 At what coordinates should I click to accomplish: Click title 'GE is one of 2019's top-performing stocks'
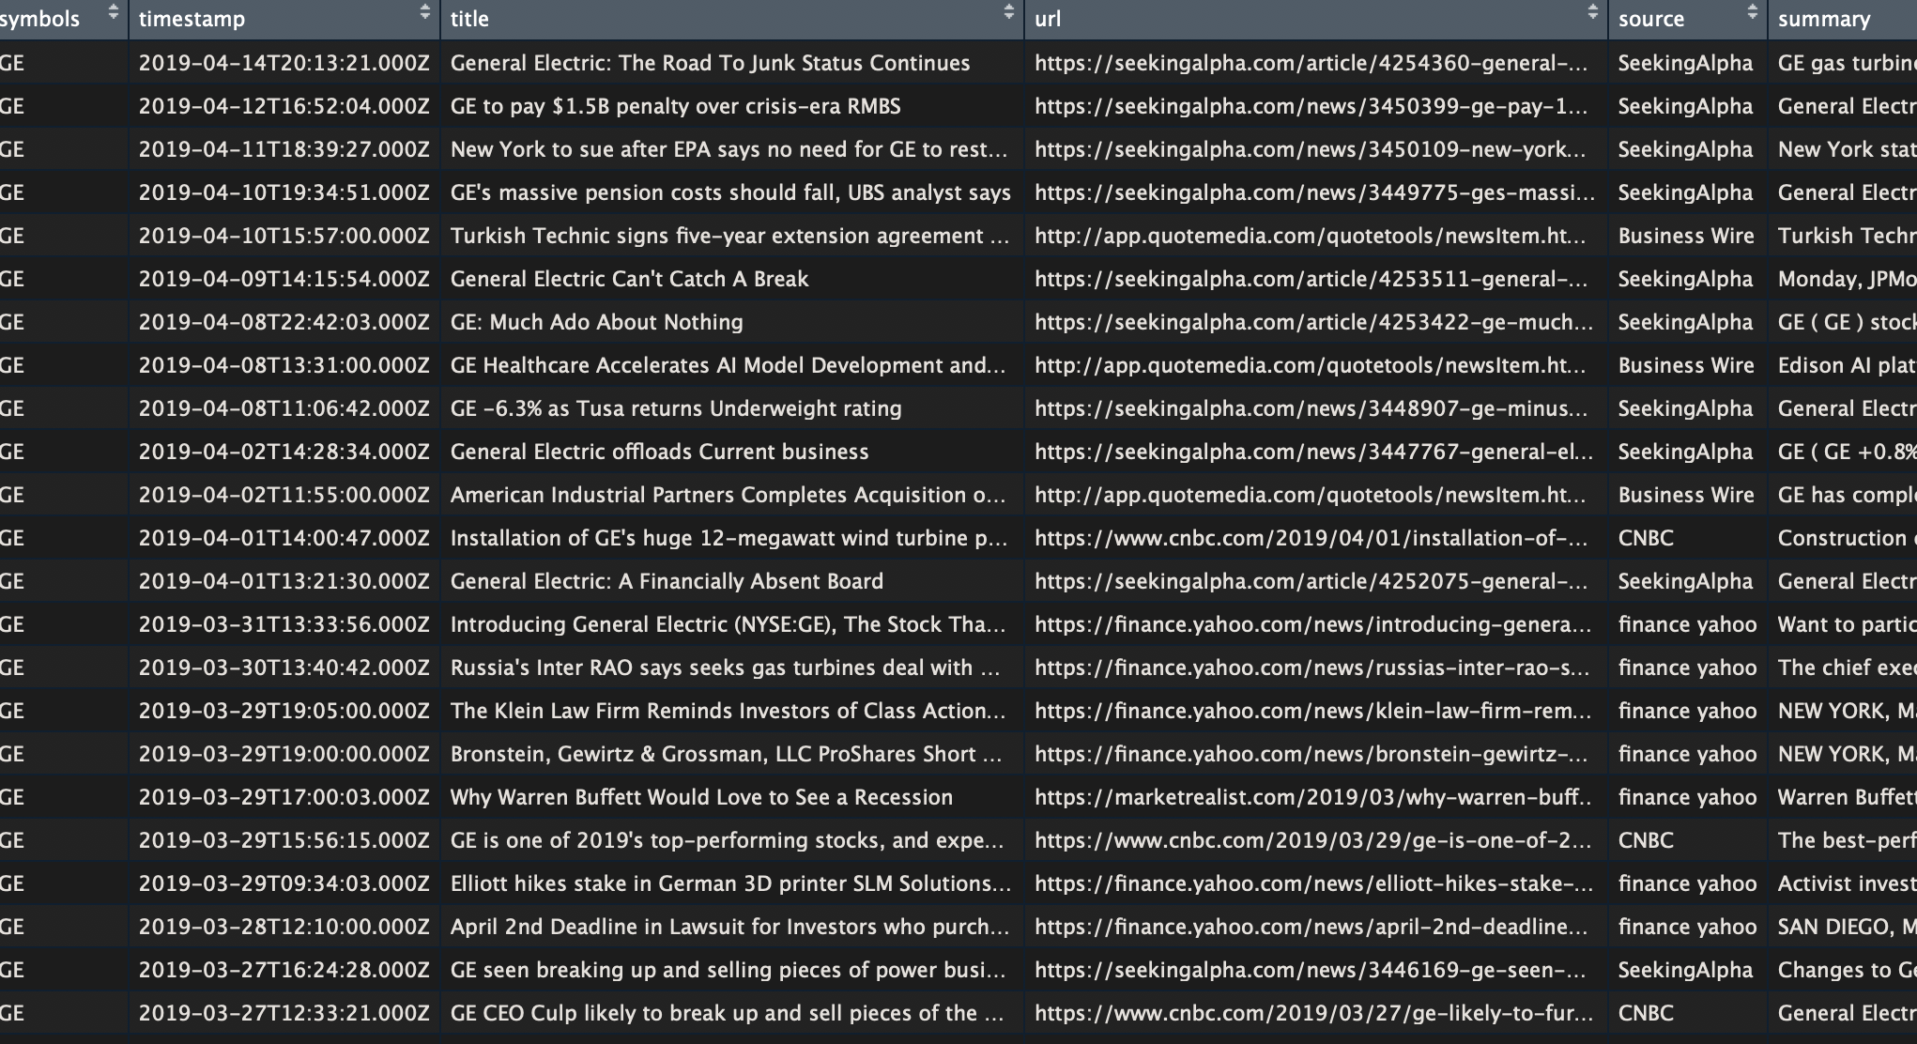[727, 840]
